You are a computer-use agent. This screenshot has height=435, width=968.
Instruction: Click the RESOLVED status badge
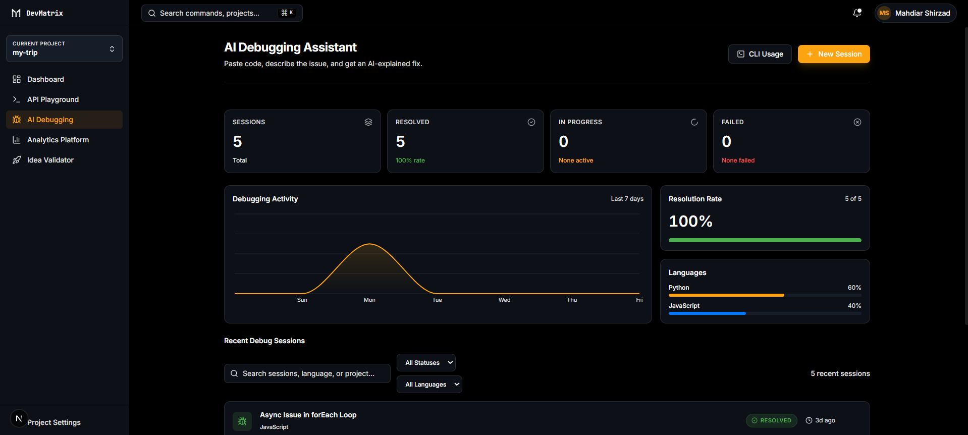771,420
